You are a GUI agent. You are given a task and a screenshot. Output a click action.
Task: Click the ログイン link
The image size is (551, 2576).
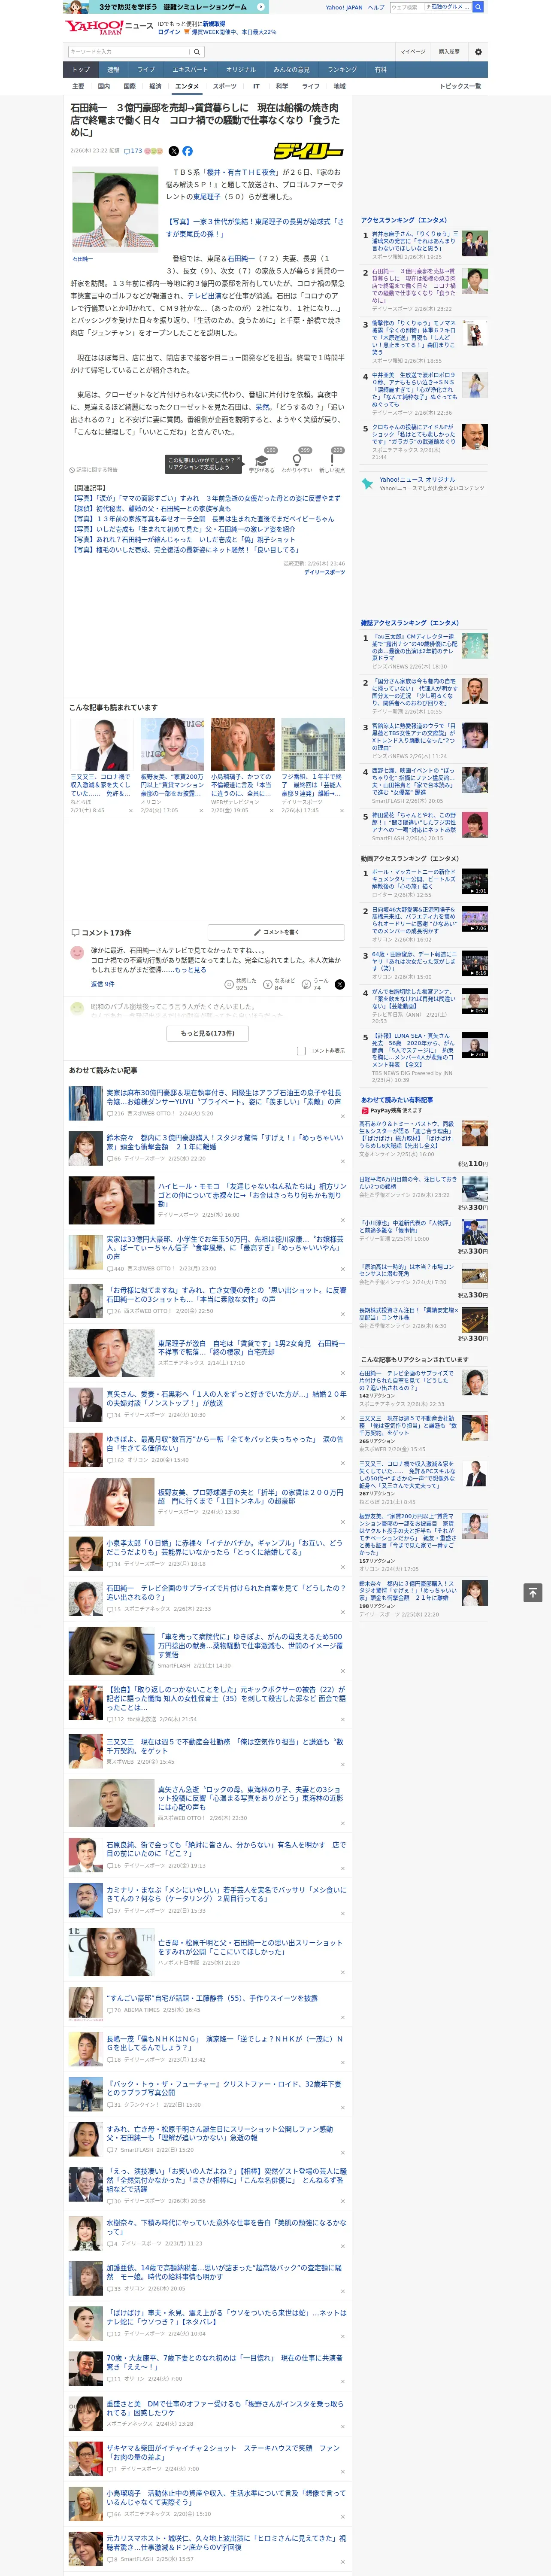pos(169,32)
